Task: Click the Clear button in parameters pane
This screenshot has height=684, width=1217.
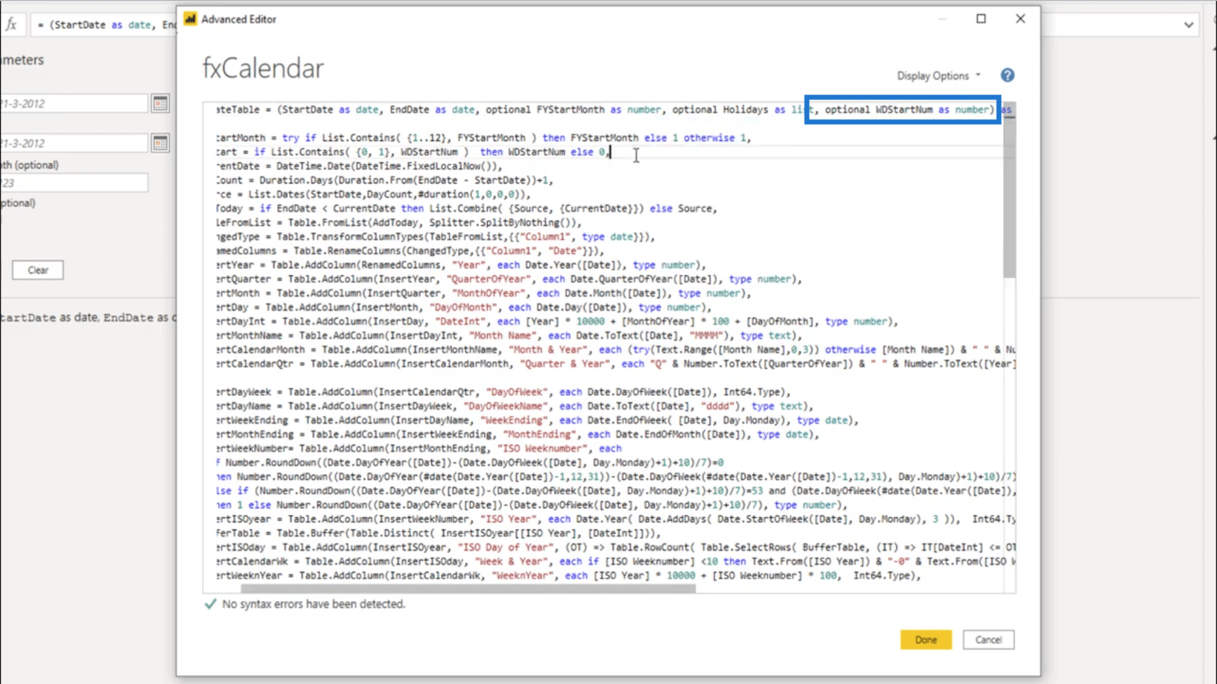Action: pos(38,270)
